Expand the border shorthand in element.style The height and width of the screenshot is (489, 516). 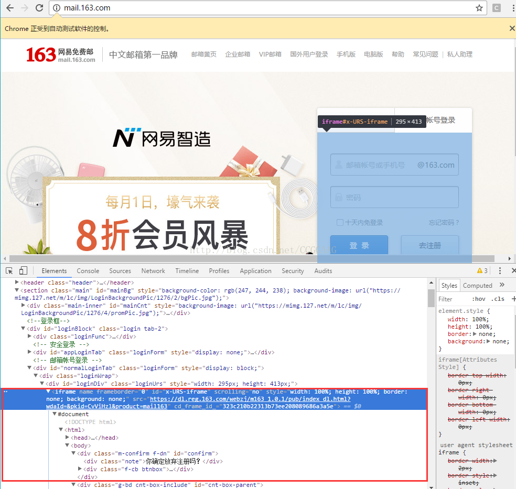[x=475, y=334]
